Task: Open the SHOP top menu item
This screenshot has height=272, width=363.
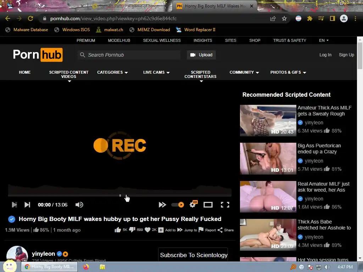Action: 255,40
